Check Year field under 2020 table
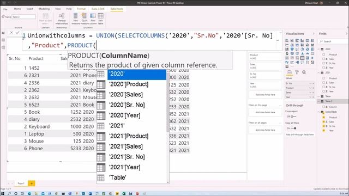 (324, 68)
